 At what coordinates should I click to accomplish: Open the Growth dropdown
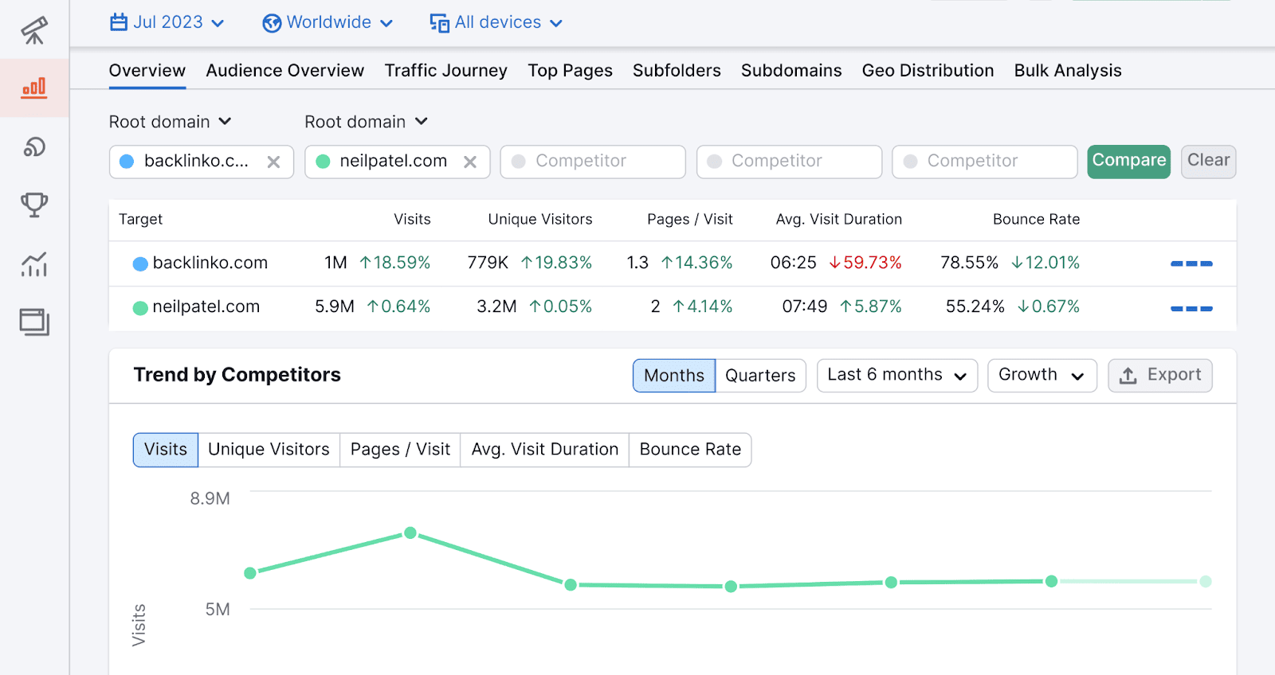pyautogui.click(x=1042, y=375)
